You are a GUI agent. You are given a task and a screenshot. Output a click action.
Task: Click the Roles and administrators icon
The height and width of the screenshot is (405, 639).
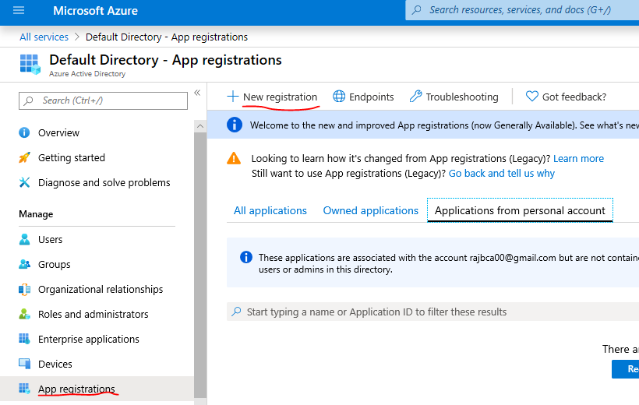click(x=24, y=314)
